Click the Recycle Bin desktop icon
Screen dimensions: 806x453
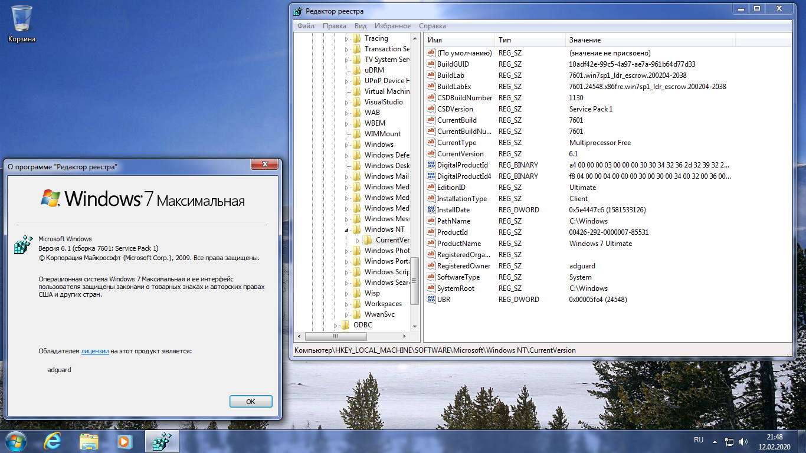(x=22, y=24)
